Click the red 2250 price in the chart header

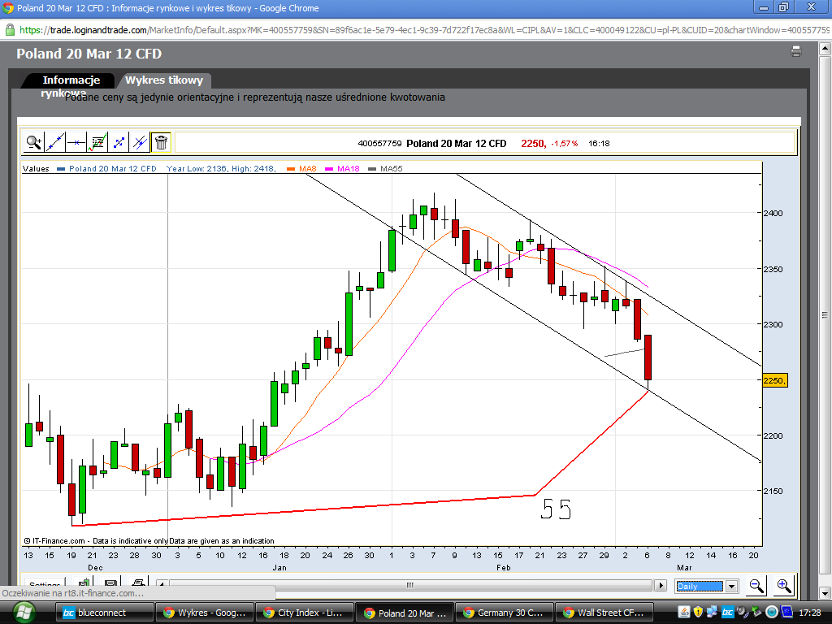click(533, 143)
